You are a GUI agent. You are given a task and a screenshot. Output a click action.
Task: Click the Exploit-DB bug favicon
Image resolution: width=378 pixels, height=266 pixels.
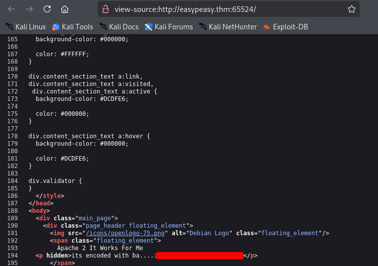point(266,27)
